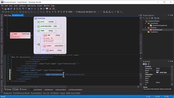Click xsd:schema breadcrumb

click(38, 90)
